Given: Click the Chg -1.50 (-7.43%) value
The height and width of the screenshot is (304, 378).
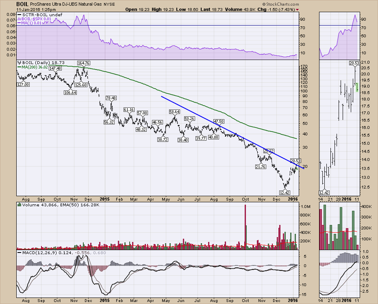Looking at the screenshot, I should (x=276, y=9).
